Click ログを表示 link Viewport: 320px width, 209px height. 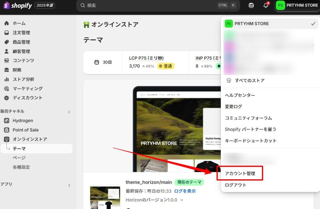[185, 191]
